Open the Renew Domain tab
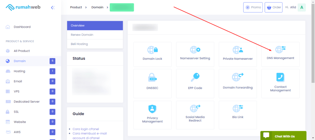 click(x=95, y=35)
